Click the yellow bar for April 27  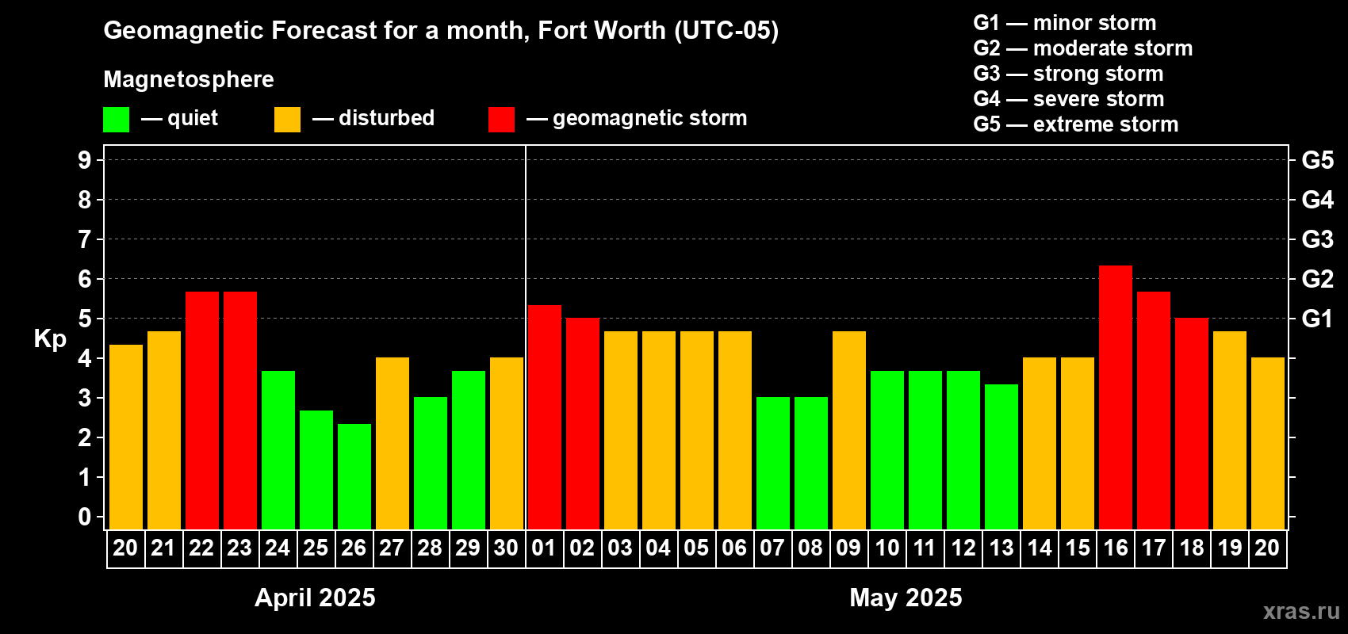(393, 444)
